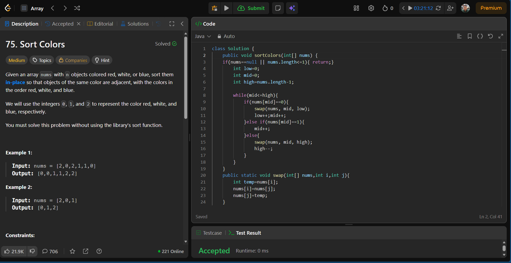Submit the solution
Viewport: 511px width, 263px height.
coord(251,8)
